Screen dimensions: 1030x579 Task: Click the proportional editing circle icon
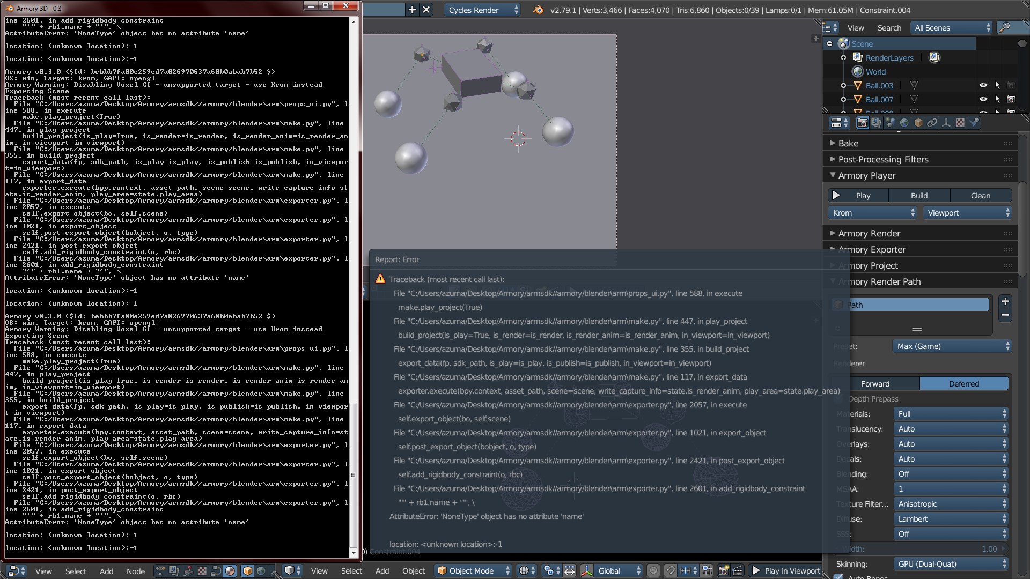(x=653, y=570)
